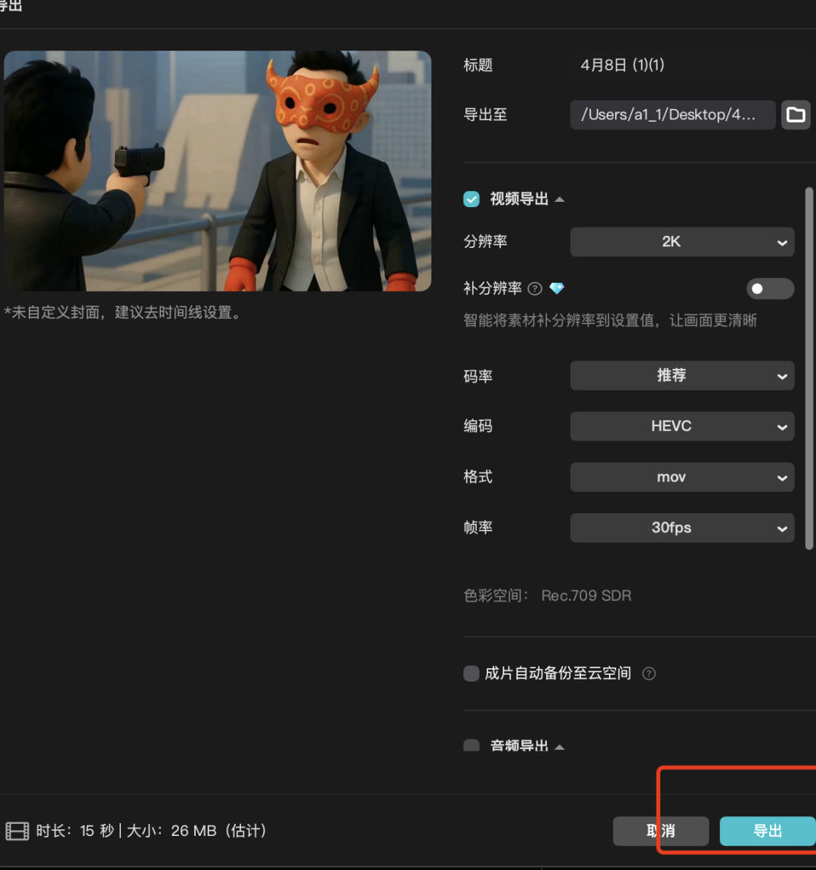
Task: Click the 导出 export button
Action: point(768,831)
